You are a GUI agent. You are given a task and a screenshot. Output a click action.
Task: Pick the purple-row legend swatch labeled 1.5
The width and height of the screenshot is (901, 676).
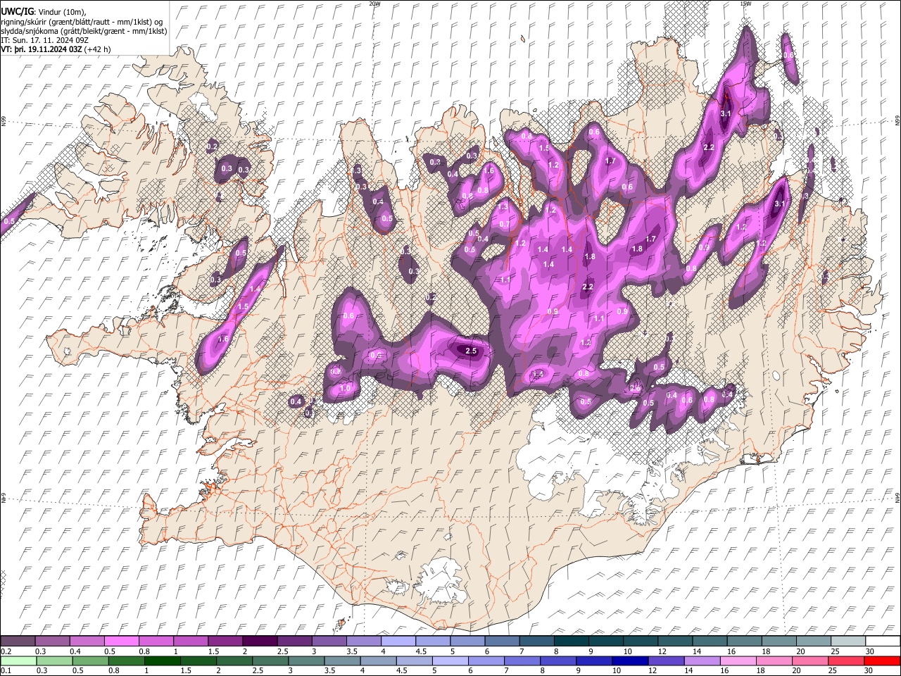(225, 641)
